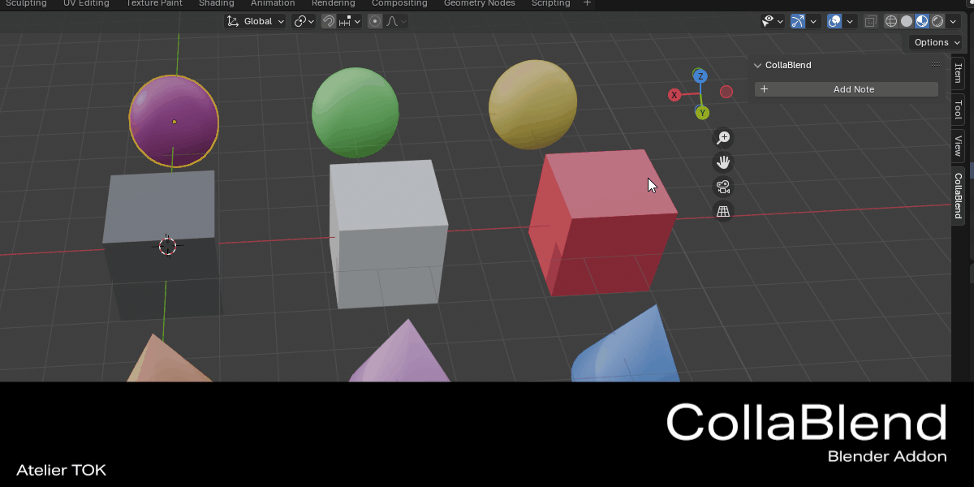
Task: Add a new workspace with plus button
Action: [x=588, y=4]
